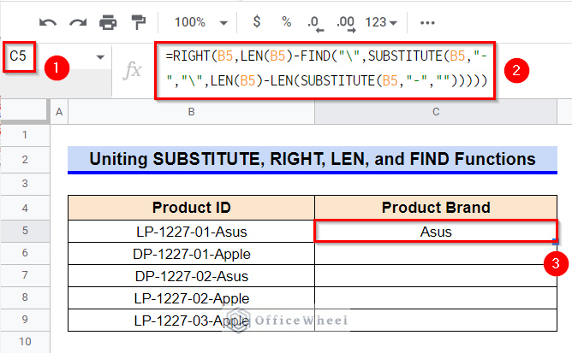This screenshot has width=572, height=353.
Task: Expand the Name box dropdown arrow
Action: pyautogui.click(x=100, y=57)
